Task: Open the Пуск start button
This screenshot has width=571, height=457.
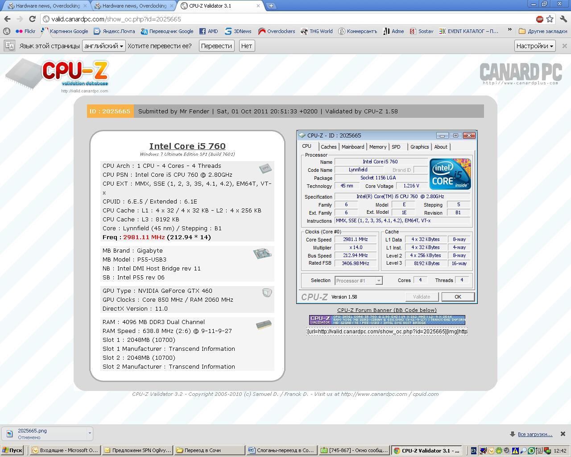Action: (x=12, y=450)
